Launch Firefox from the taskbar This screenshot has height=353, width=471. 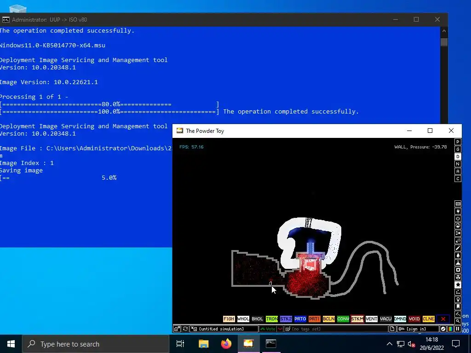point(226,344)
